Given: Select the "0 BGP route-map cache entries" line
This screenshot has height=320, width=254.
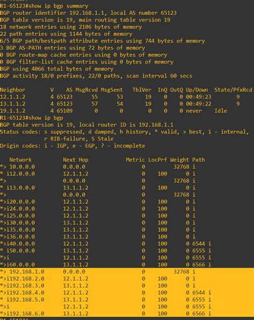Looking at the screenshot, I should [x=84, y=55].
